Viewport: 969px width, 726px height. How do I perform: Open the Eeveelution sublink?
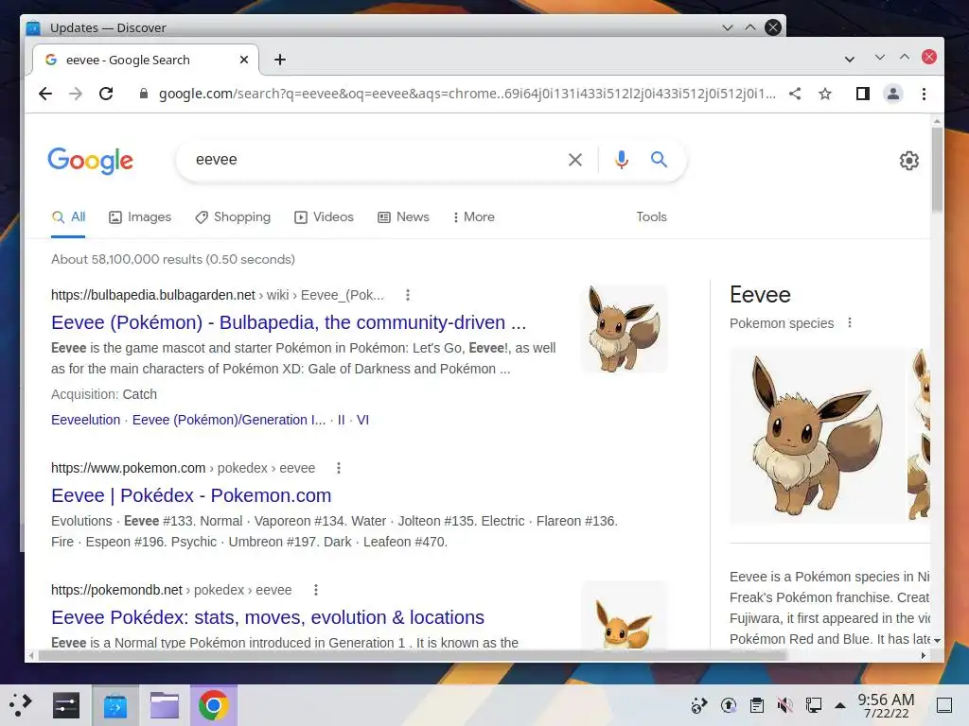click(86, 420)
